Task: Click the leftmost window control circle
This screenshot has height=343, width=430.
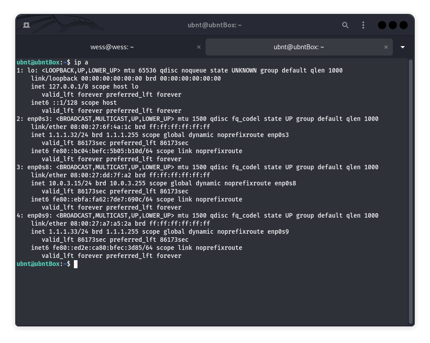Action: tap(382, 25)
